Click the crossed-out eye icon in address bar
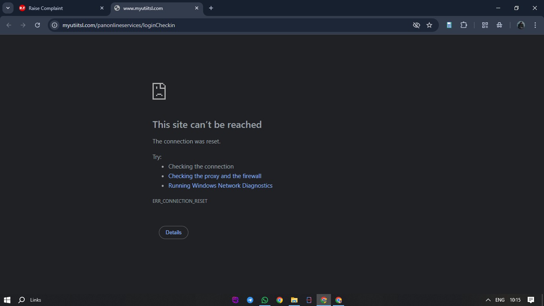This screenshot has width=544, height=306. (416, 25)
